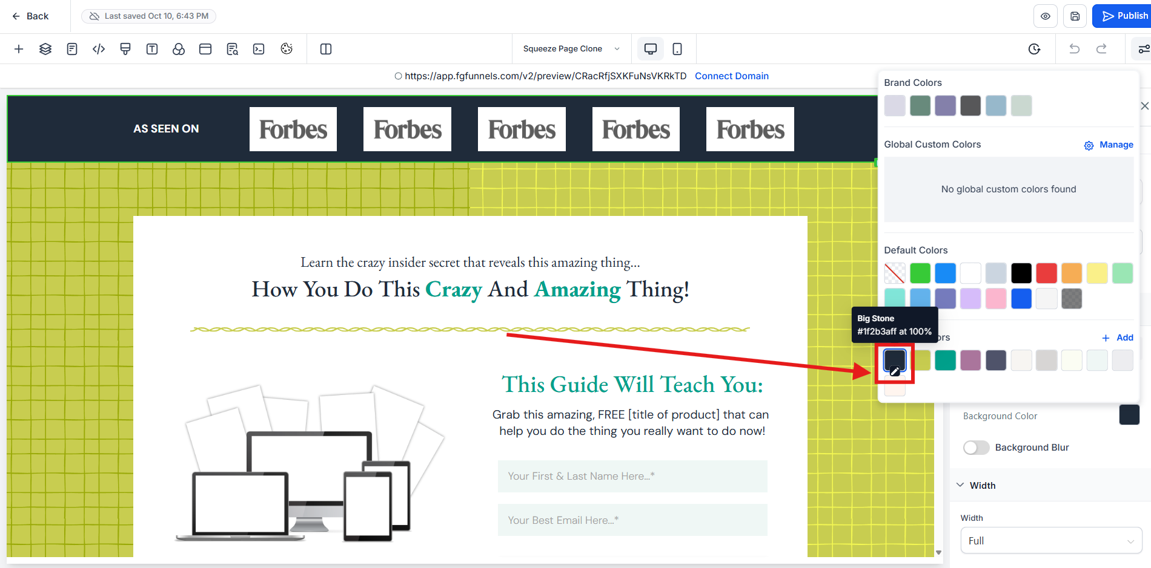Image resolution: width=1151 pixels, height=568 pixels.
Task: Open the popup window icon
Action: pos(205,49)
